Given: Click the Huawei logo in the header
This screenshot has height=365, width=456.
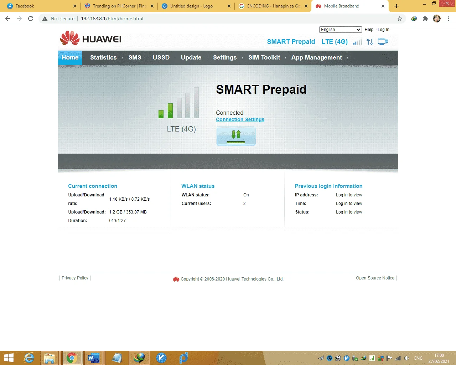Looking at the screenshot, I should 91,38.
